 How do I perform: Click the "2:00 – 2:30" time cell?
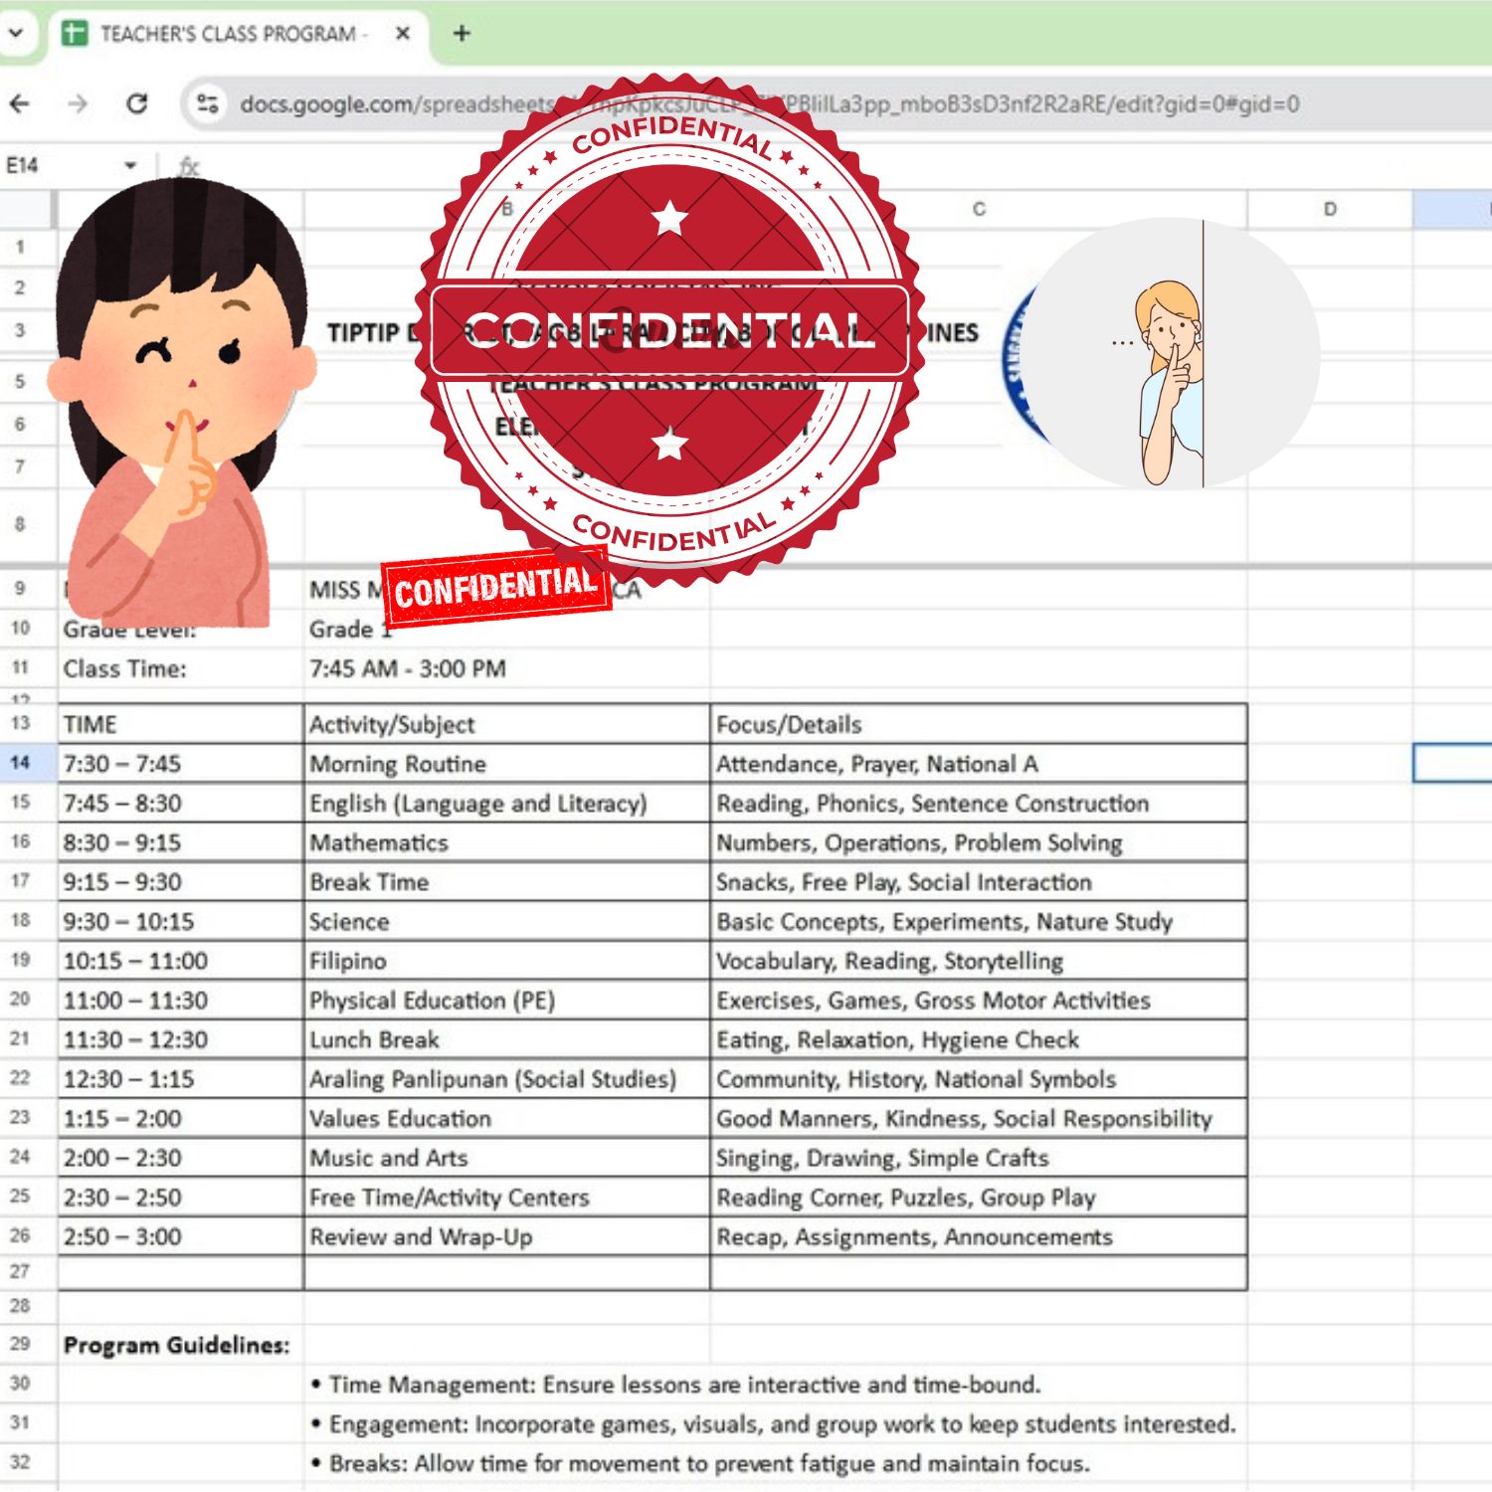[x=180, y=1158]
